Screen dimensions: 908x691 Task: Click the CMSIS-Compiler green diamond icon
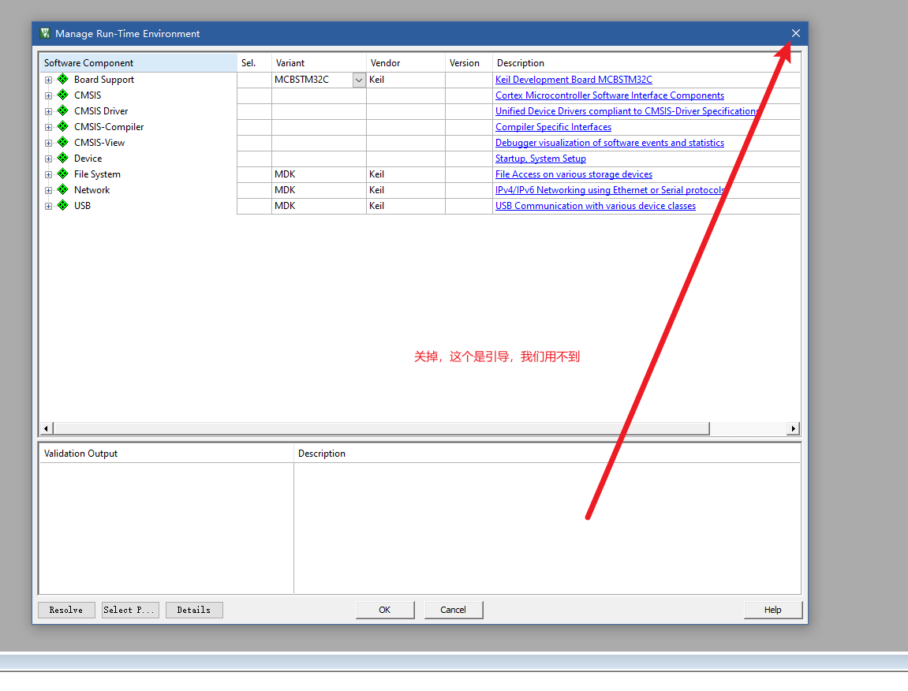(x=63, y=125)
